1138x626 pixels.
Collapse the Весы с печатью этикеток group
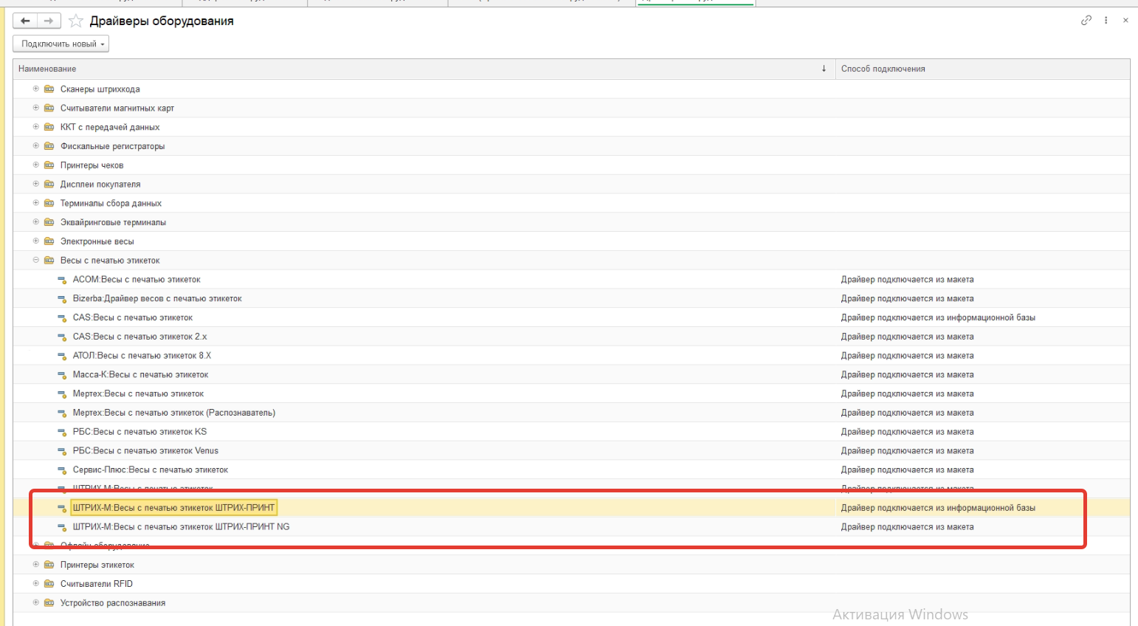[35, 261]
